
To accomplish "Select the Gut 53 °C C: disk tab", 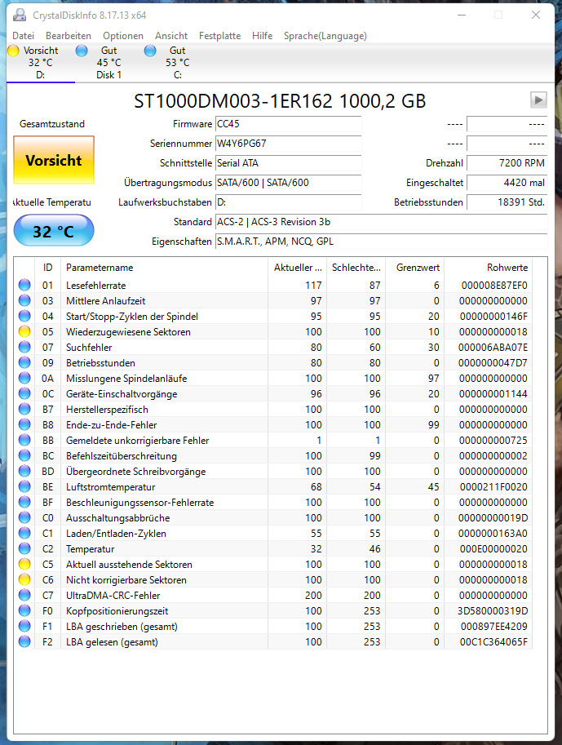I will [x=177, y=63].
